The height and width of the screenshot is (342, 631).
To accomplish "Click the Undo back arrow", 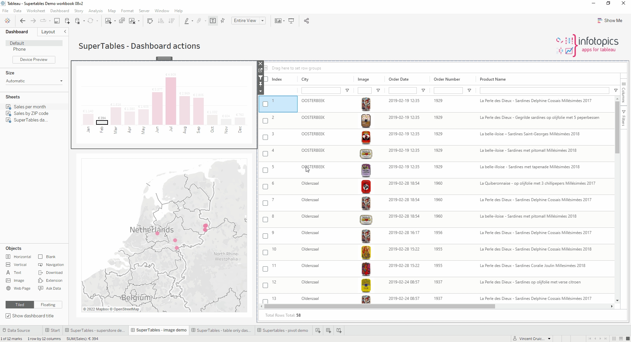I will (22, 21).
